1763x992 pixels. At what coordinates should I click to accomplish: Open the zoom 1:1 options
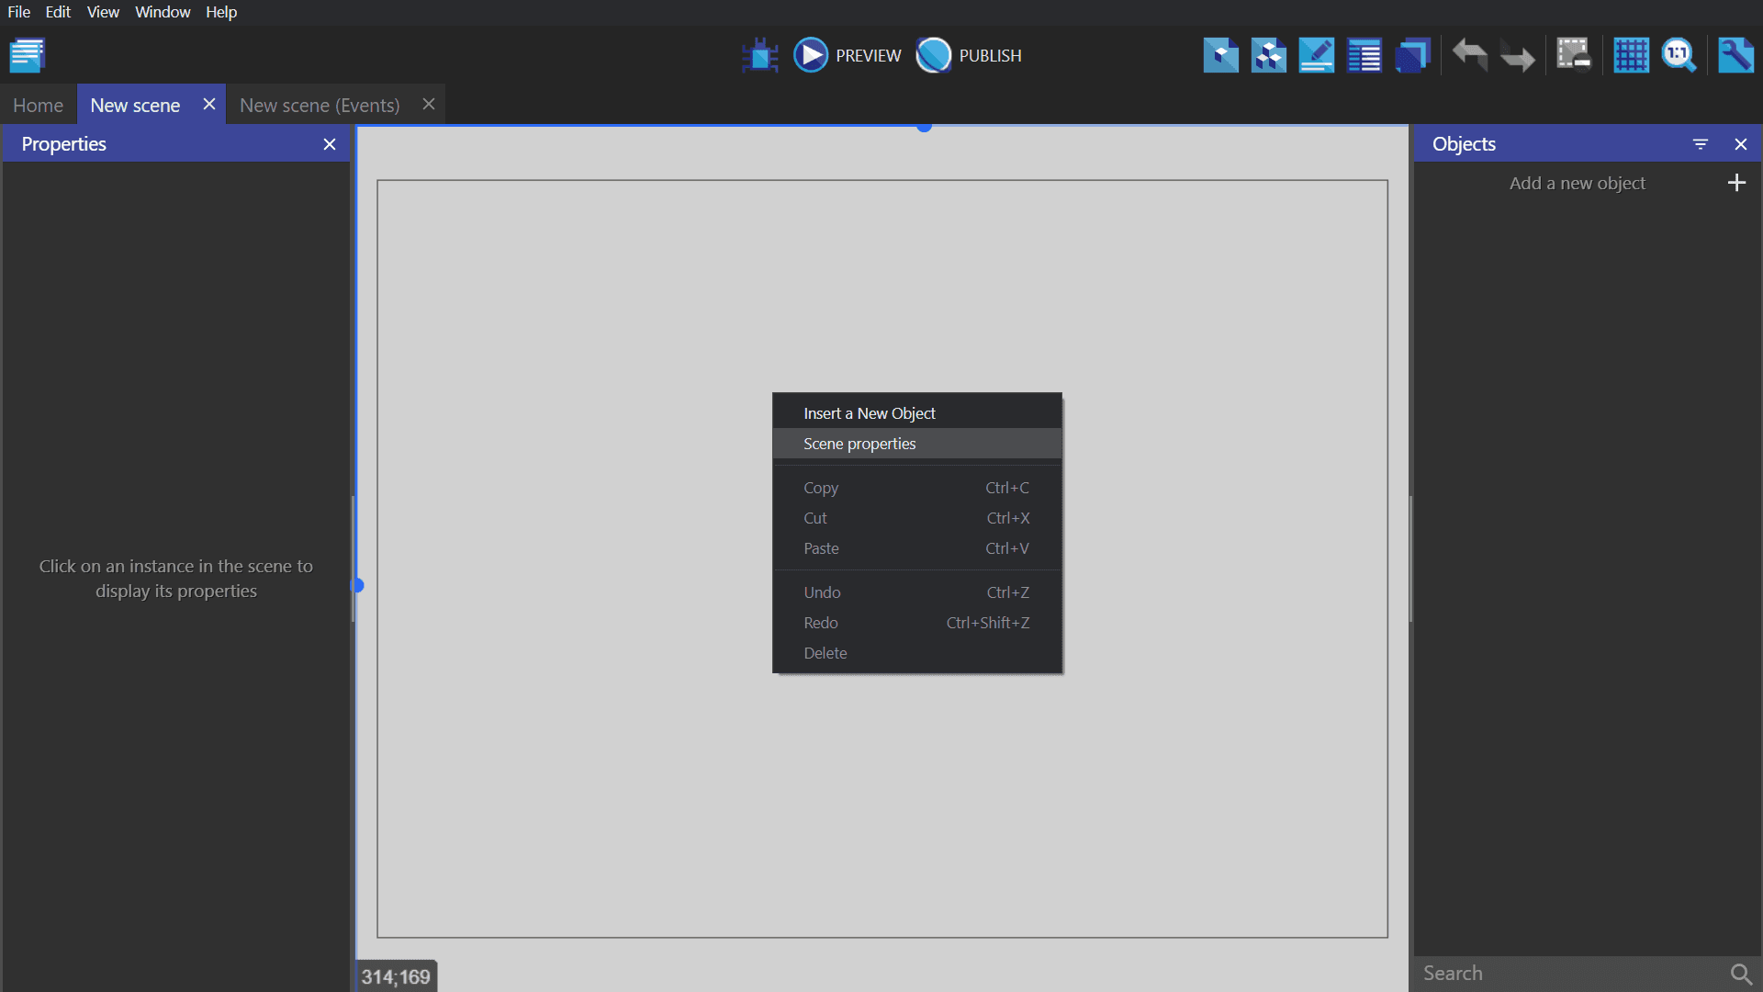click(1679, 55)
